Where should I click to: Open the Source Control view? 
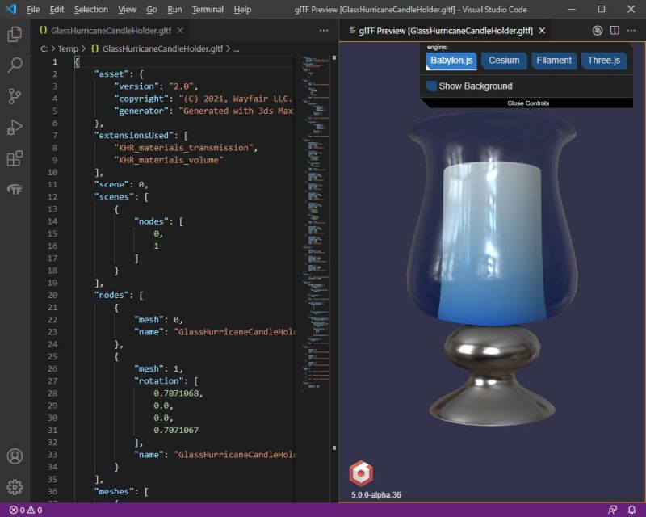pyautogui.click(x=15, y=95)
